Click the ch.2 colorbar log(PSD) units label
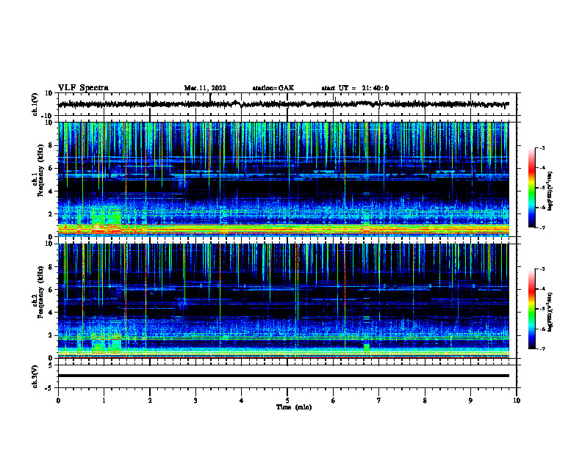The width and height of the screenshot is (582, 449). [x=550, y=311]
